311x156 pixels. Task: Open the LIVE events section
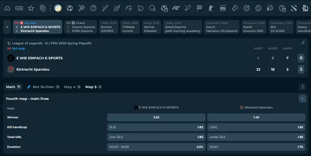[19, 8]
